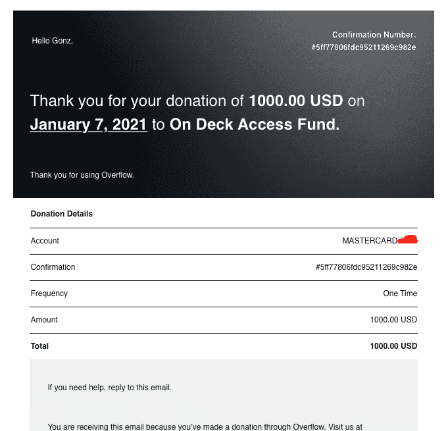Click the Frequency row label
448x431 pixels.
coord(49,293)
